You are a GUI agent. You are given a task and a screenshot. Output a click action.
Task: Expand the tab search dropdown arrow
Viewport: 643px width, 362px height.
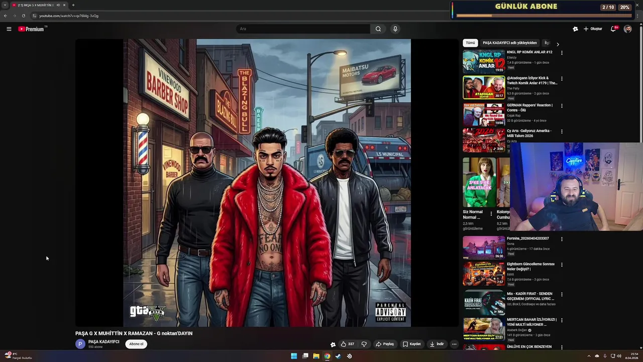pyautogui.click(x=5, y=5)
